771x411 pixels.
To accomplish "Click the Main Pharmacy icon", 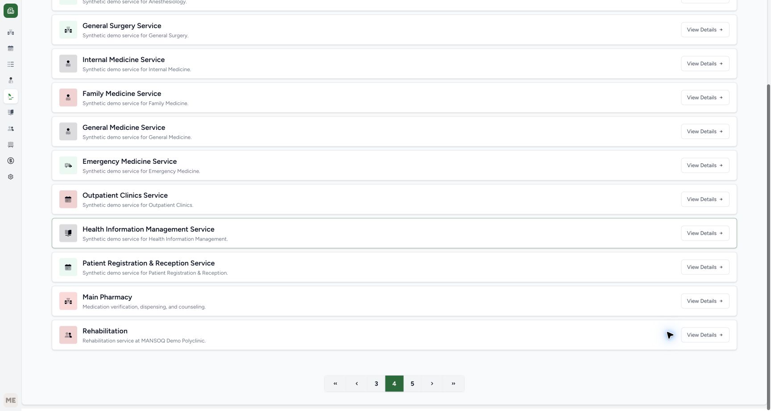I will pos(68,301).
